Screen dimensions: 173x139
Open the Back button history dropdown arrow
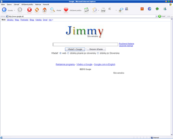pyautogui.click(x=14, y=10)
